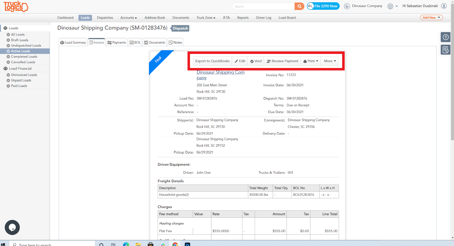Click the File 2290 Now button
The width and height of the screenshot is (454, 246).
point(323,6)
